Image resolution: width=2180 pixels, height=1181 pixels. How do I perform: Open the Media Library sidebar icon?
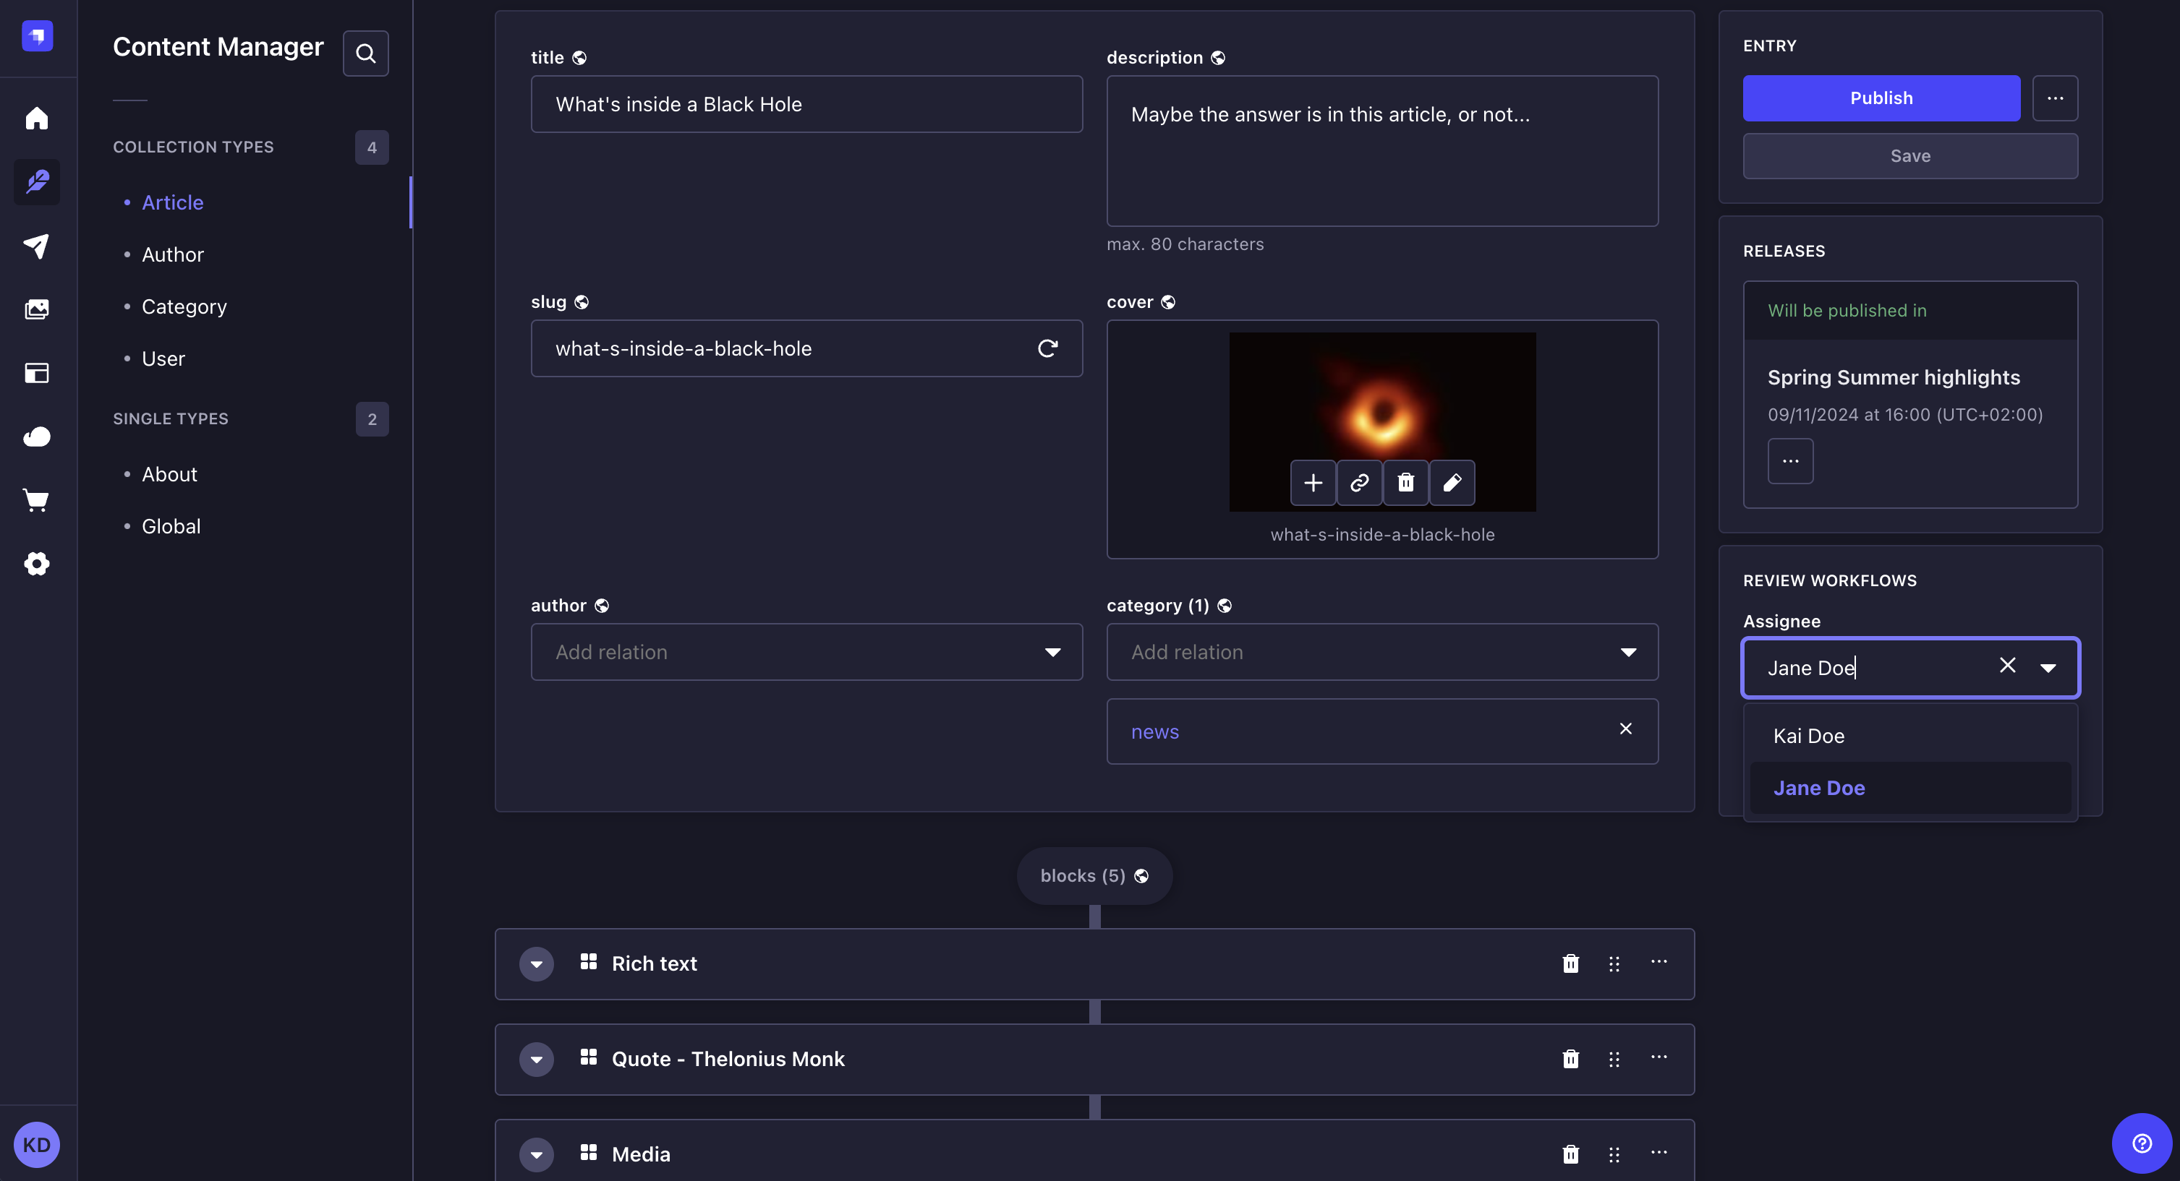[x=36, y=309]
